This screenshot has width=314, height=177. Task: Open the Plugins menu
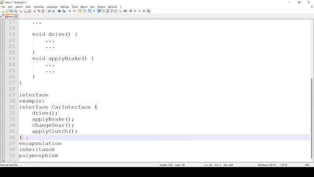[101, 7]
